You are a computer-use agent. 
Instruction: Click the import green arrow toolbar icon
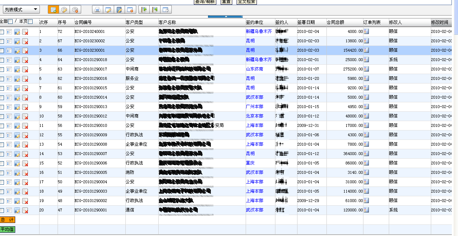[144, 10]
